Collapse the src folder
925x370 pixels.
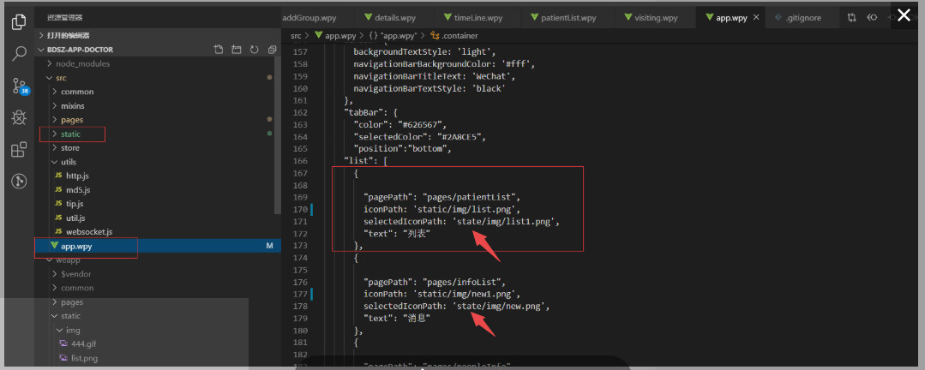pos(60,77)
